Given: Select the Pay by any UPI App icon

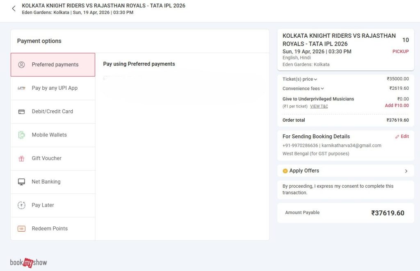Looking at the screenshot, I should pos(21,88).
